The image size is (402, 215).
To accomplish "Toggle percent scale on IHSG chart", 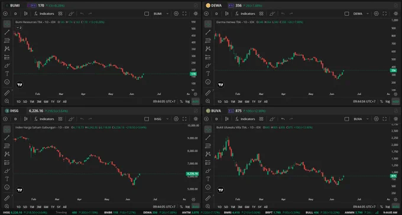I will click(181, 207).
